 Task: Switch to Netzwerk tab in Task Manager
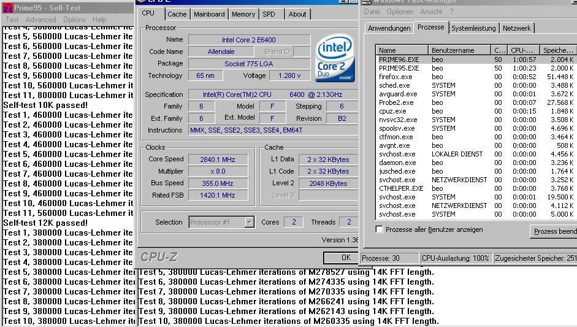517,28
